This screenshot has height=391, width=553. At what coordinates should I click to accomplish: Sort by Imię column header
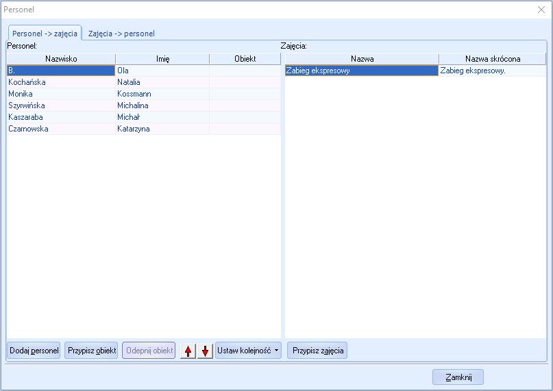click(x=162, y=59)
